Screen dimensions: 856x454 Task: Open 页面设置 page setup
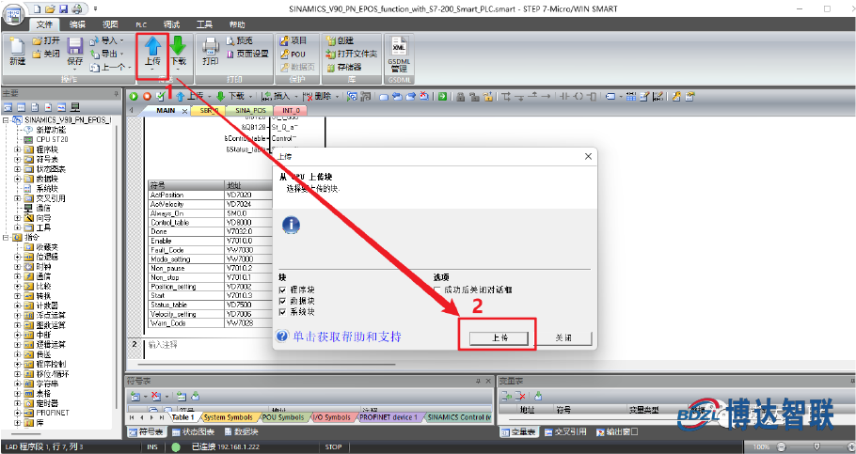247,54
